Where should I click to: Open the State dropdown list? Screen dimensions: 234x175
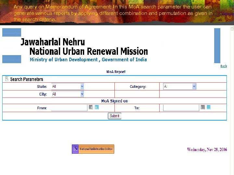[68, 87]
